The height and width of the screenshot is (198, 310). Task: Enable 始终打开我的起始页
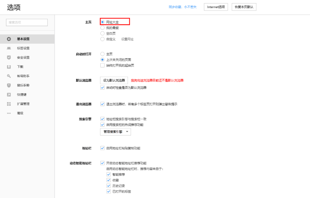click(x=102, y=65)
